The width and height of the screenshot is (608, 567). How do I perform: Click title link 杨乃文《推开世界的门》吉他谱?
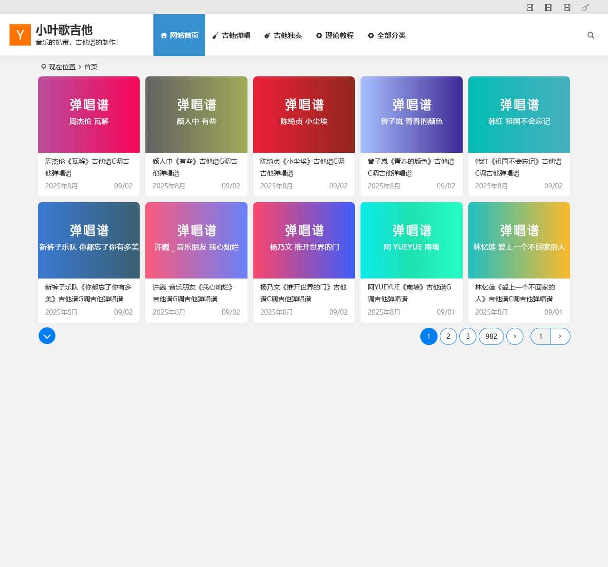(304, 293)
